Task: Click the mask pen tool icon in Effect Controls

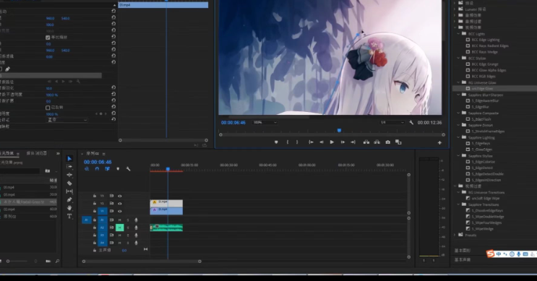Action: (7, 69)
